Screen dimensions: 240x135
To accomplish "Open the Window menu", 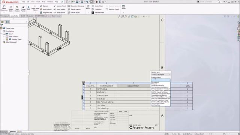I will (50, 2).
